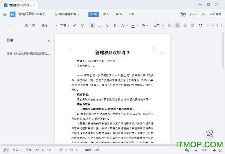This screenshot has width=225, height=154.
Task: Expand the highlight color dropdown arrow
Action: pyautogui.click(x=147, y=25)
